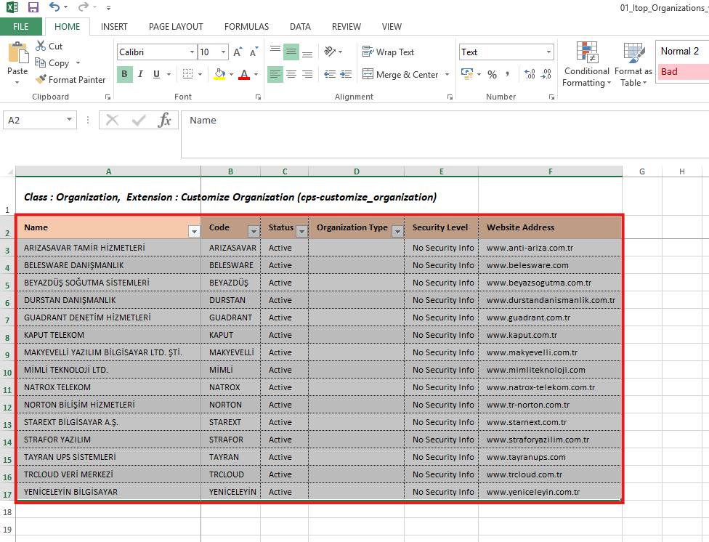Open filter dropdown on Organization Type column

click(397, 232)
